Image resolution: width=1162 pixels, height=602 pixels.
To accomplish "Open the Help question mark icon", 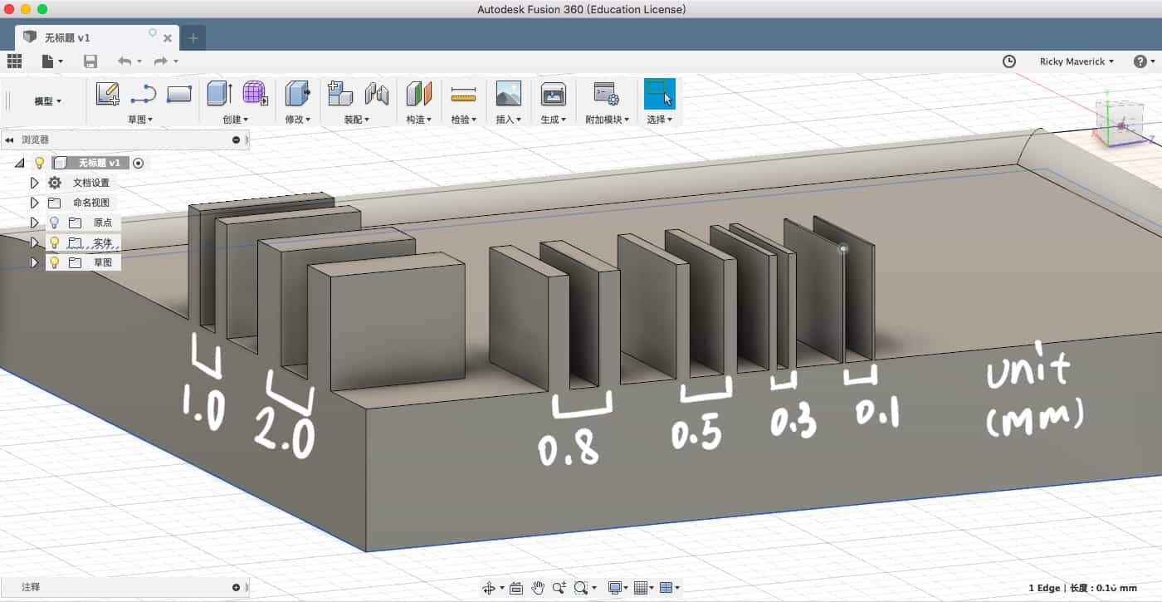I will pyautogui.click(x=1140, y=61).
